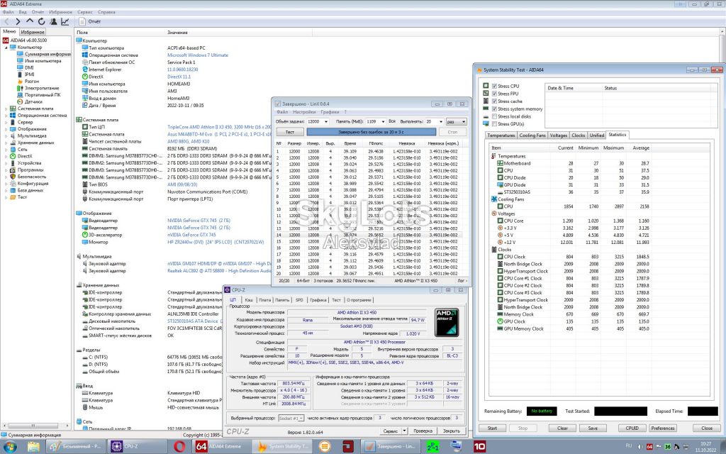Click LinX completed progress bar
This screenshot has height=454, width=726.
tap(371, 132)
